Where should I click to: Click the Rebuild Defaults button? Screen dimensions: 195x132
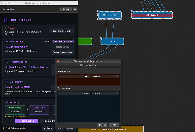coord(48,121)
